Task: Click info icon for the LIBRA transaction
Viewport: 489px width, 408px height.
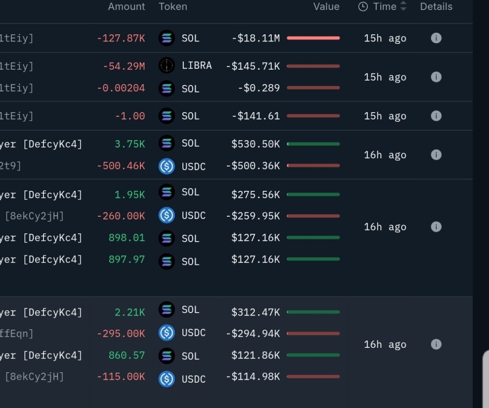Action: pyautogui.click(x=436, y=77)
